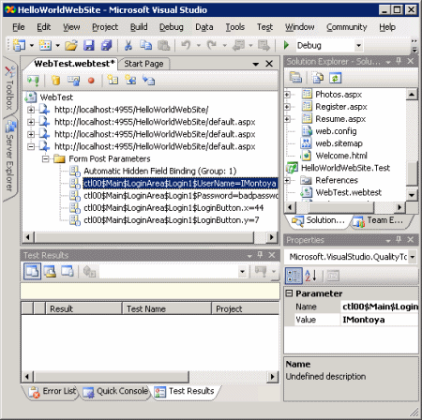Image resolution: width=422 pixels, height=420 pixels.
Task: Open the Toolbox side tab
Action: coord(9,88)
